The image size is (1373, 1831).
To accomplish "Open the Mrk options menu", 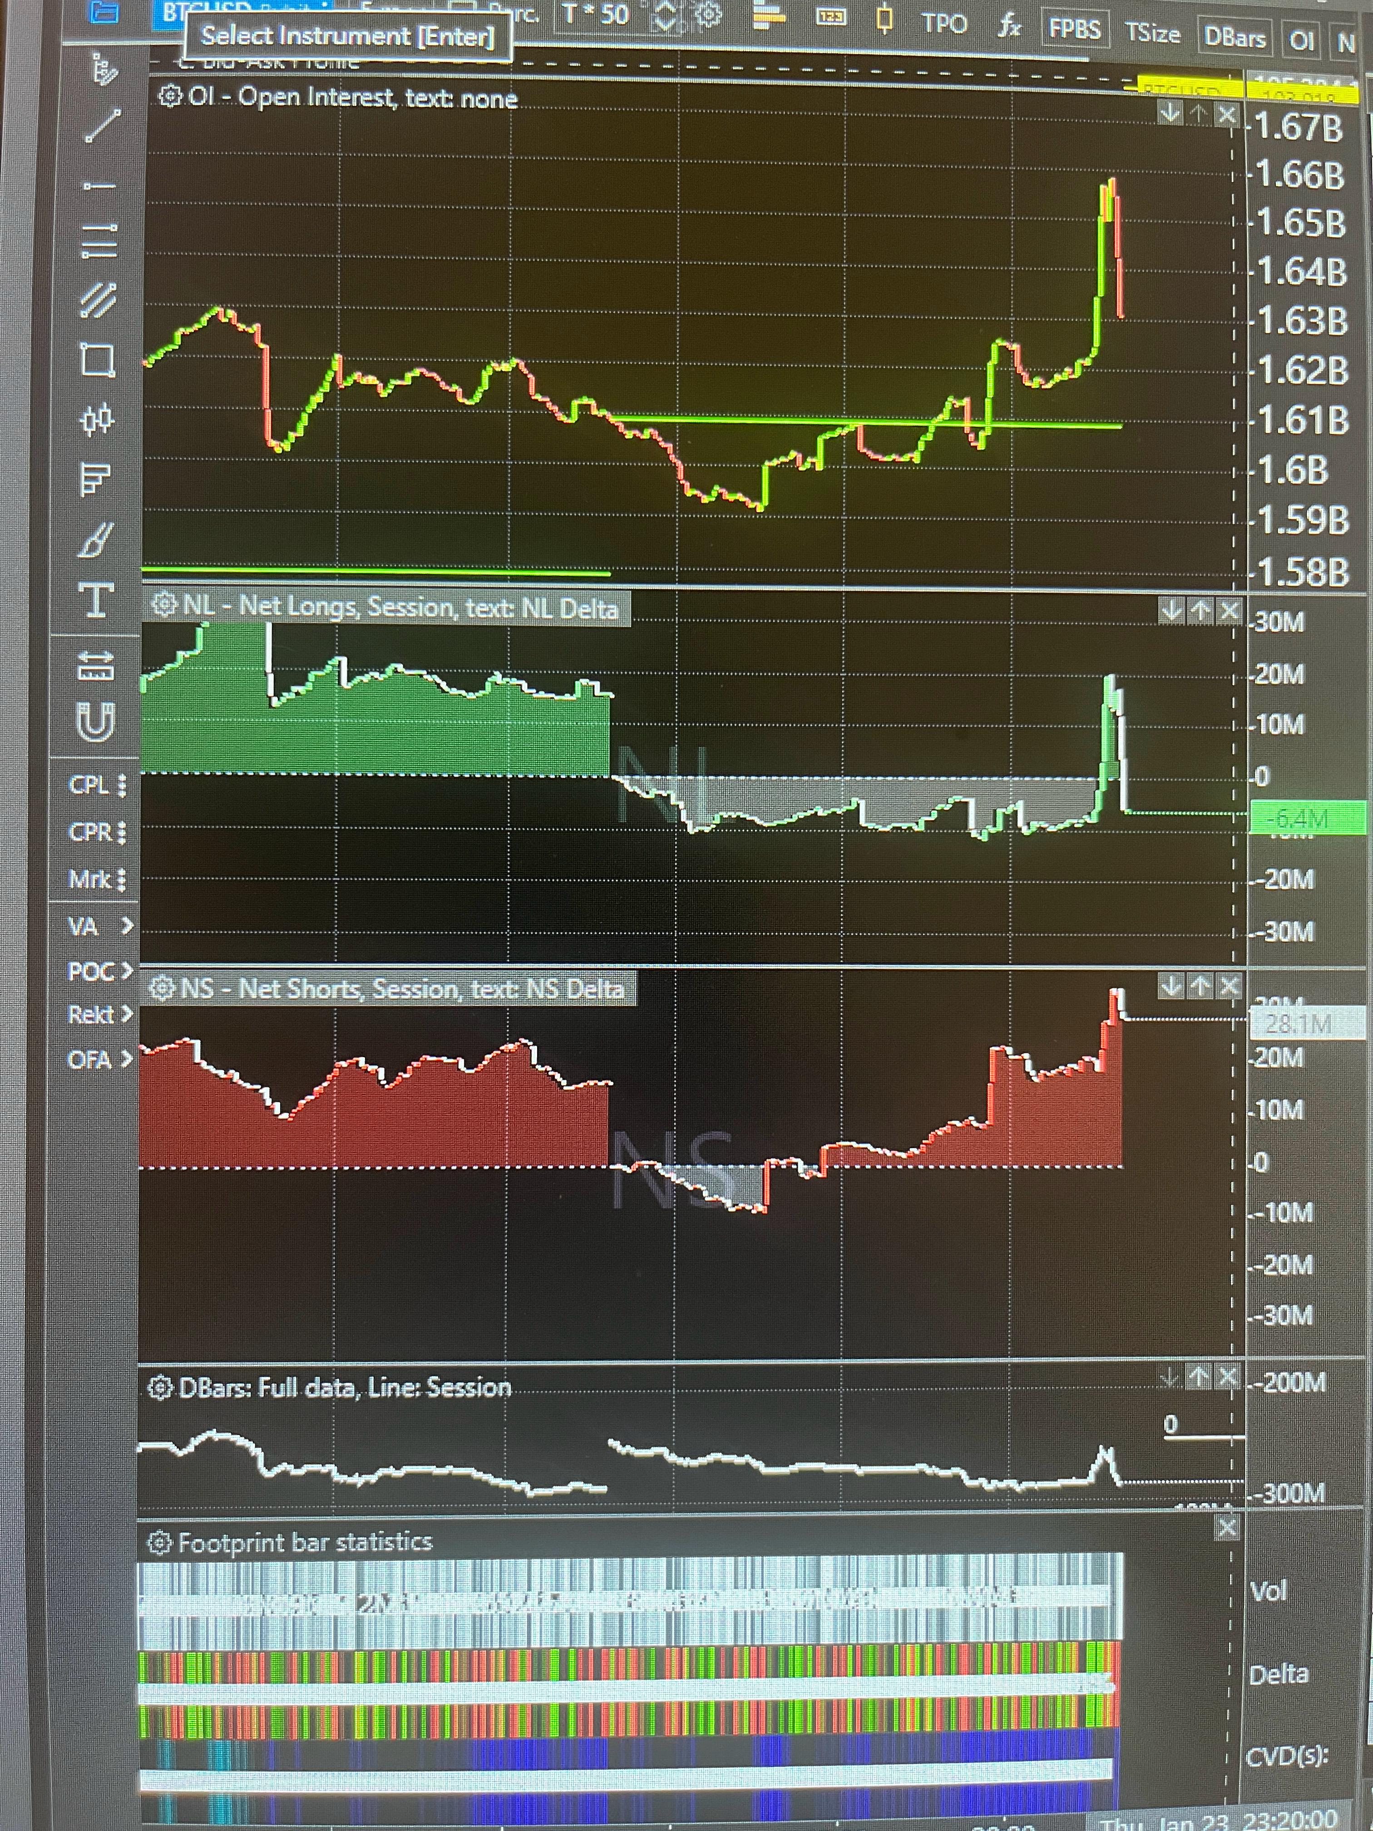I will pyautogui.click(x=97, y=879).
